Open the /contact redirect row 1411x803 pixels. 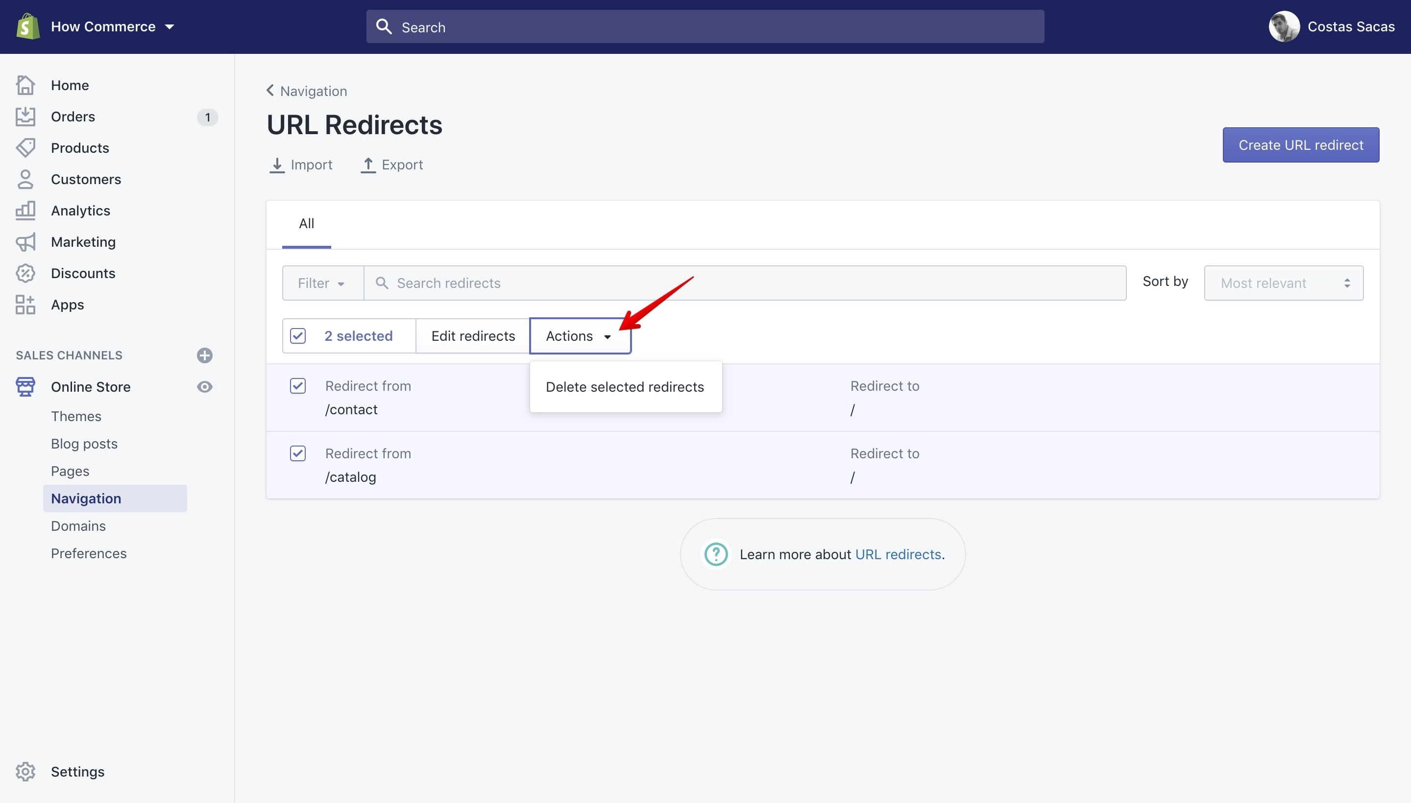(x=823, y=398)
